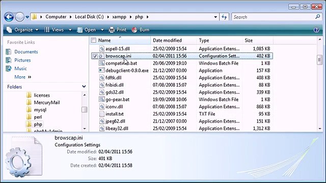Click the install.txt document icon

click(x=102, y=114)
